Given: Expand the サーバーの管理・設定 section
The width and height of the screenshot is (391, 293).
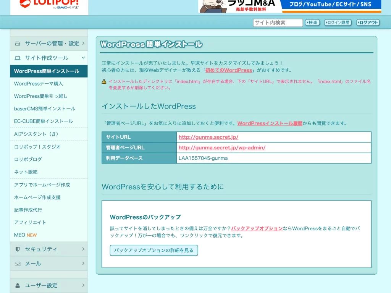Looking at the screenshot, I should (x=49, y=44).
